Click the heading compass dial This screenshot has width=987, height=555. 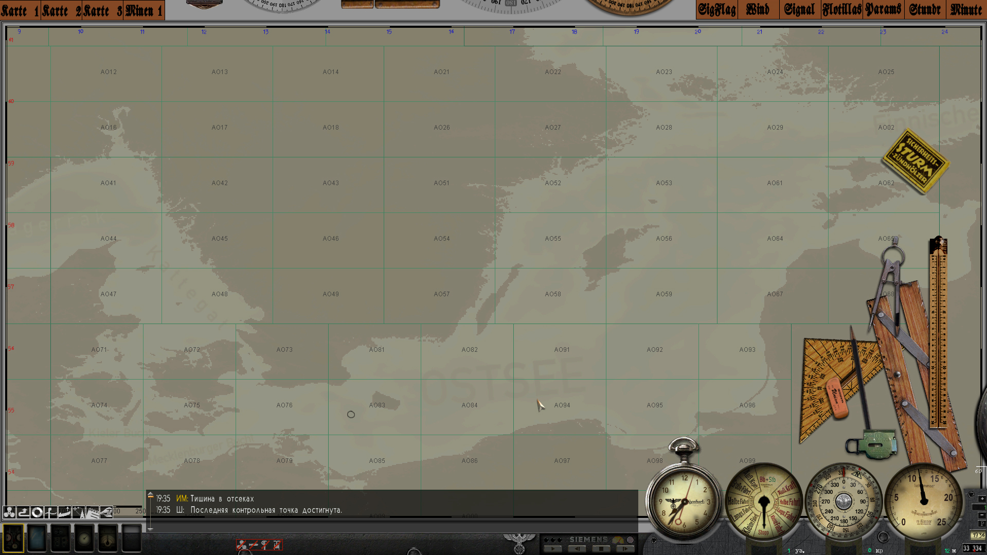[x=844, y=502]
